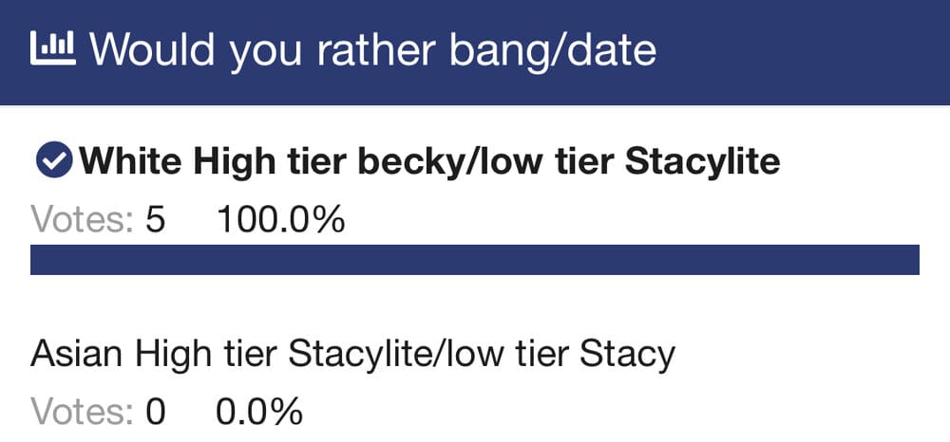Click the 0.0% percentage figure

pyautogui.click(x=258, y=413)
